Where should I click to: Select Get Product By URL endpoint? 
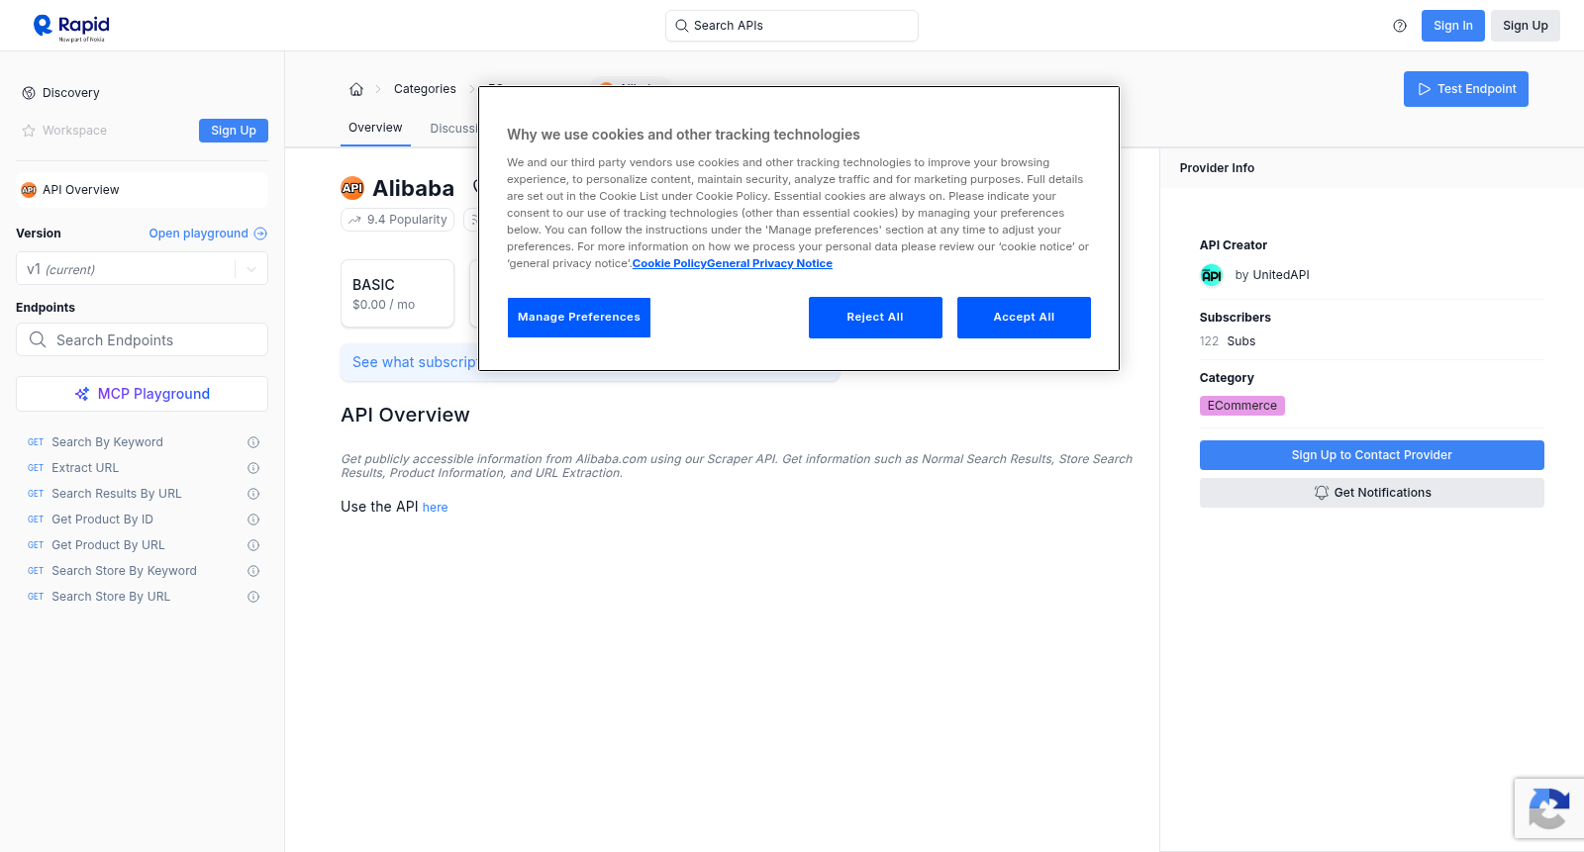tap(108, 545)
